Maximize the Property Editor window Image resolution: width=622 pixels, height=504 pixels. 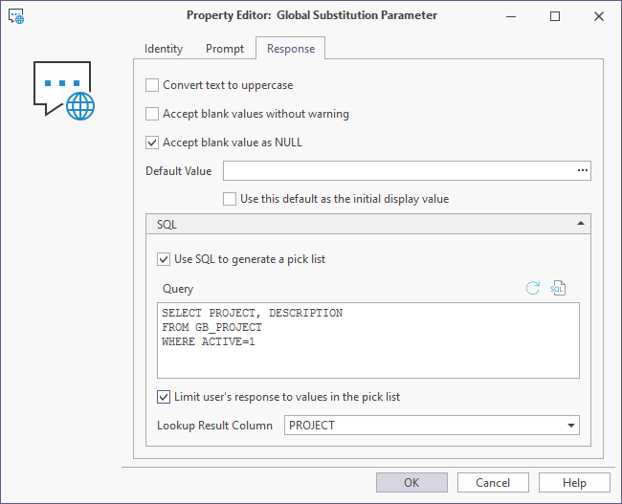tap(556, 16)
